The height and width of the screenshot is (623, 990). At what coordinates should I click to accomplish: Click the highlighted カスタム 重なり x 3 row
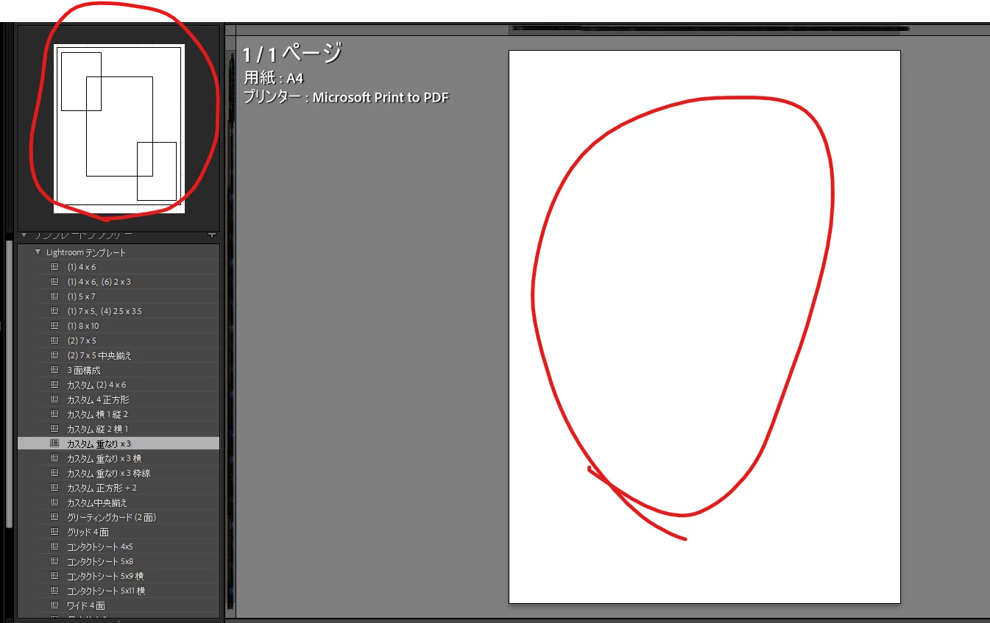coord(119,444)
